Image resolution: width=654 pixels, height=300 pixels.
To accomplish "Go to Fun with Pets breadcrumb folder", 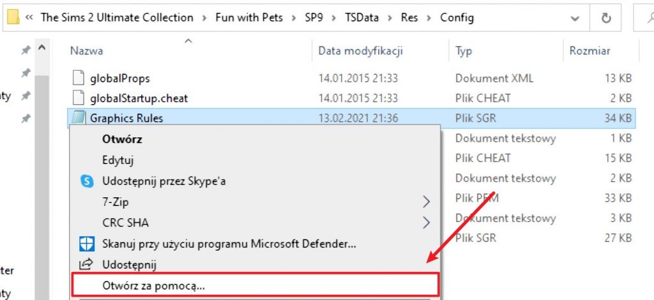I will tap(249, 17).
